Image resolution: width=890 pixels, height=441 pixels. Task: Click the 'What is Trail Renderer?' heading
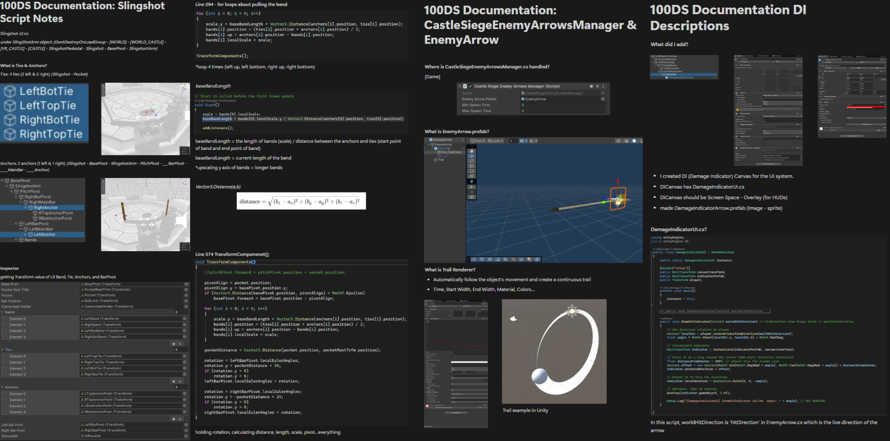pyautogui.click(x=450, y=270)
